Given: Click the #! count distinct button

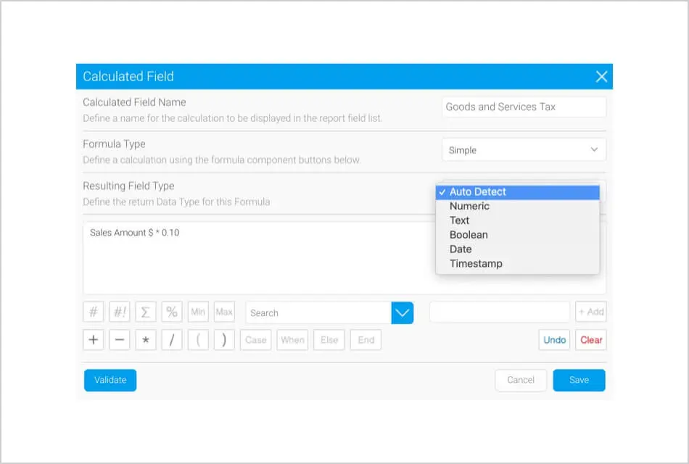Looking at the screenshot, I should pyautogui.click(x=119, y=312).
